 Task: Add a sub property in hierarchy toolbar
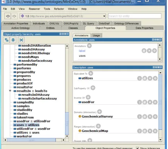pos(7,40)
